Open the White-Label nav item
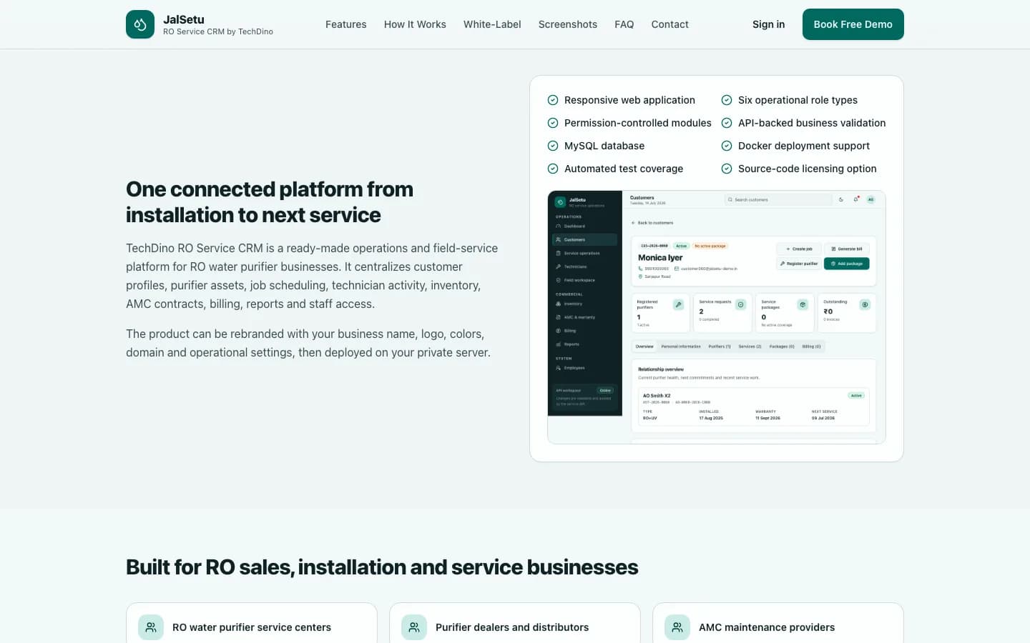The image size is (1030, 643). [x=492, y=24]
